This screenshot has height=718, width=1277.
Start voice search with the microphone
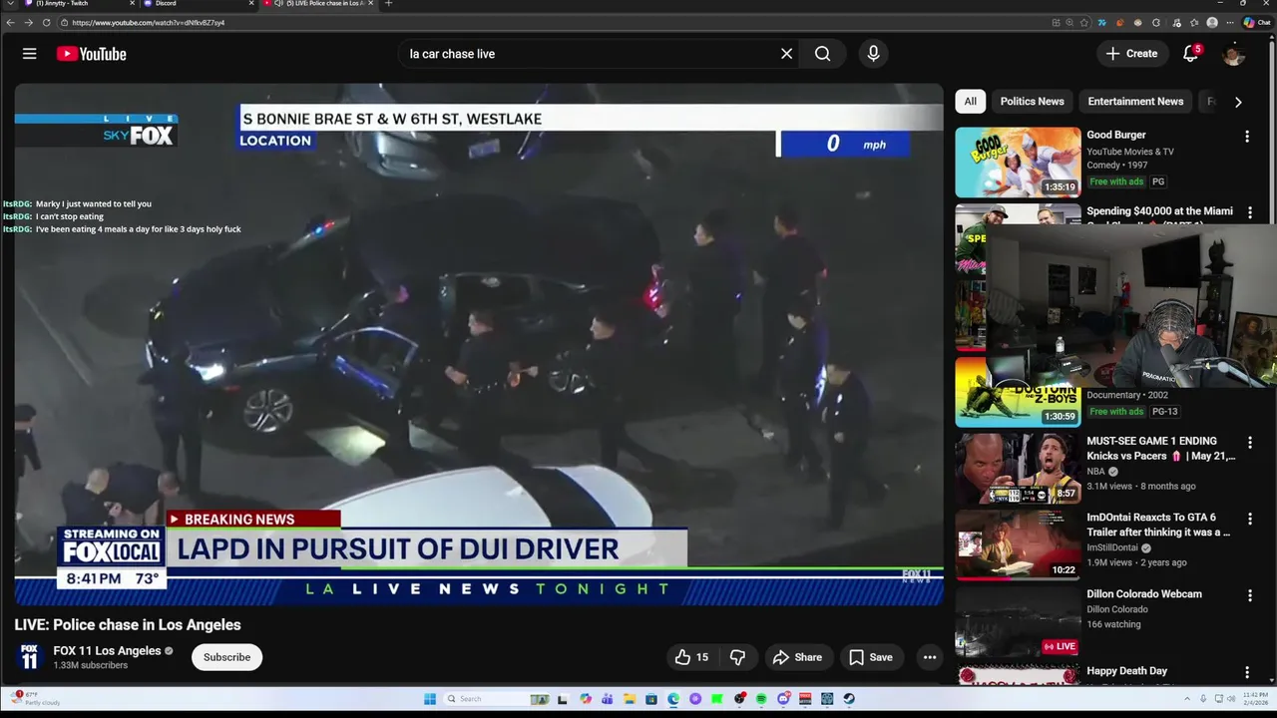coord(873,54)
